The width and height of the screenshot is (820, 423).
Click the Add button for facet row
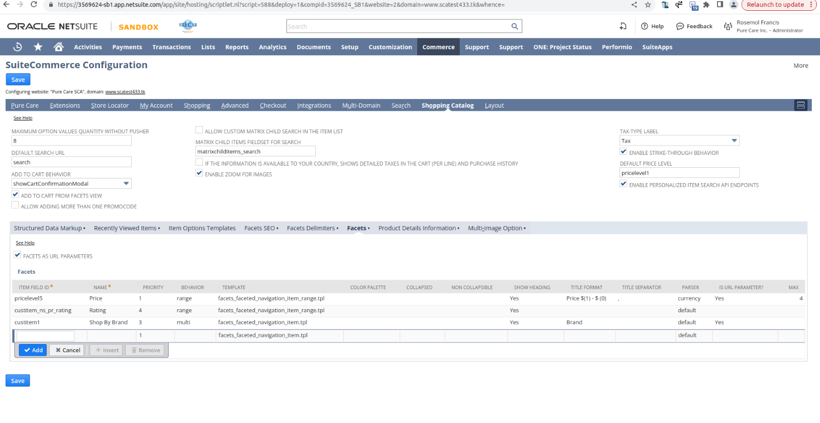33,350
